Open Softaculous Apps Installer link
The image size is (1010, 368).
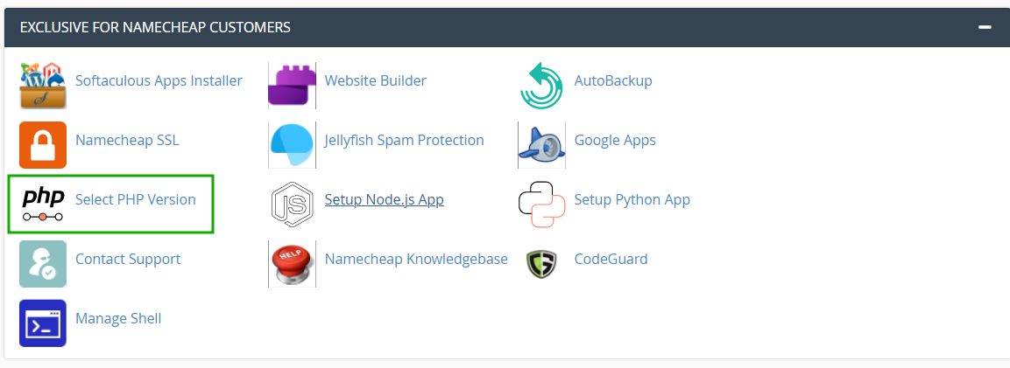pos(159,81)
